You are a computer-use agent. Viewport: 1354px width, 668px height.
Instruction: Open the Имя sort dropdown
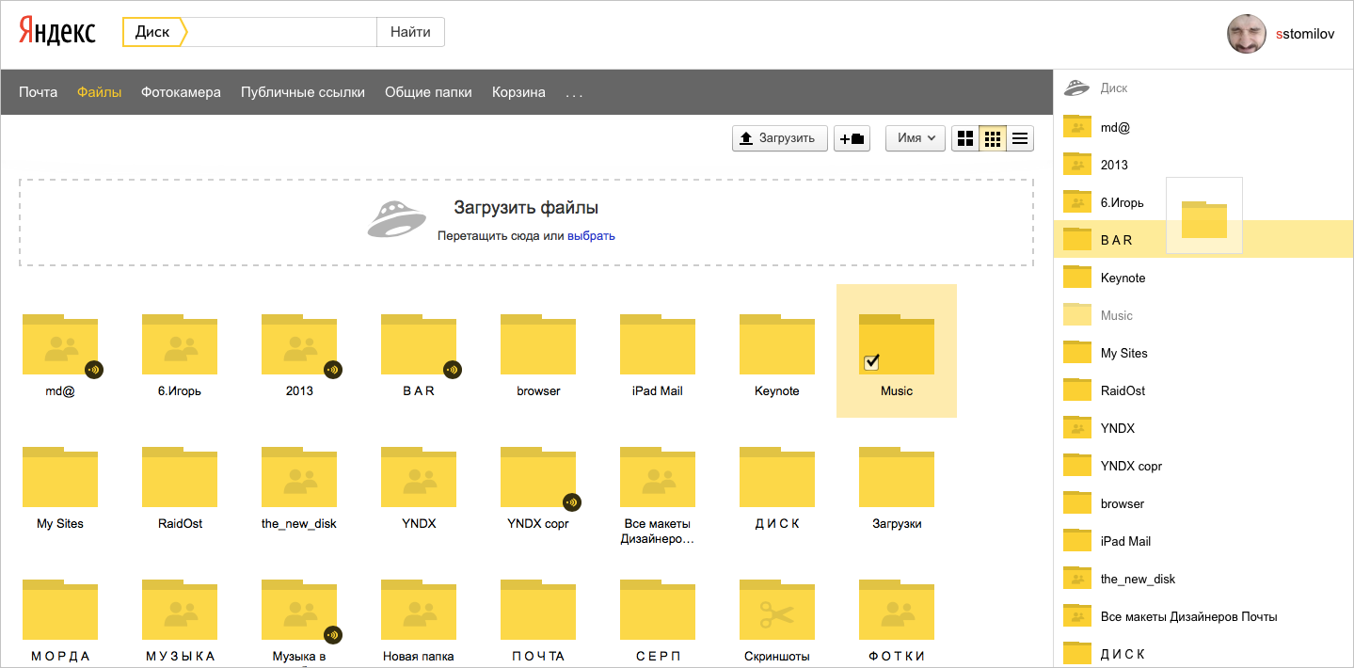tap(916, 138)
